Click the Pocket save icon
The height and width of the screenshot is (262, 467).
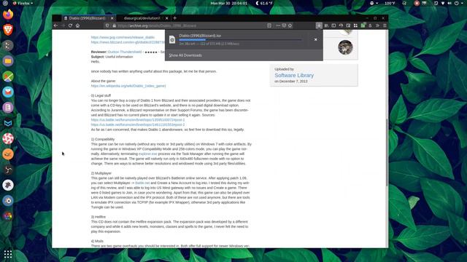coord(284,25)
